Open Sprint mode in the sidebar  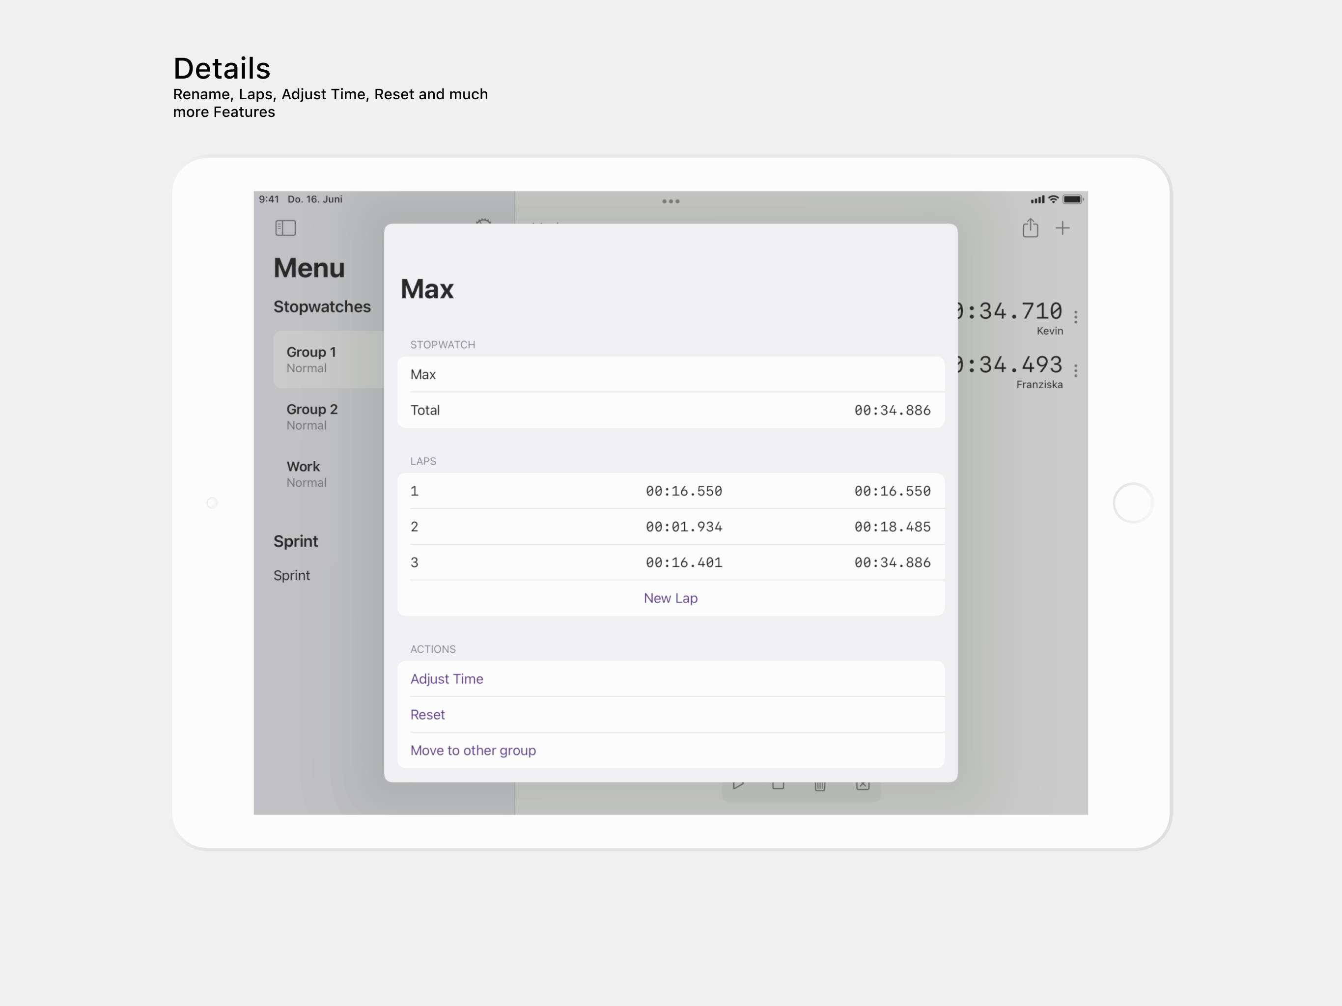(x=292, y=575)
